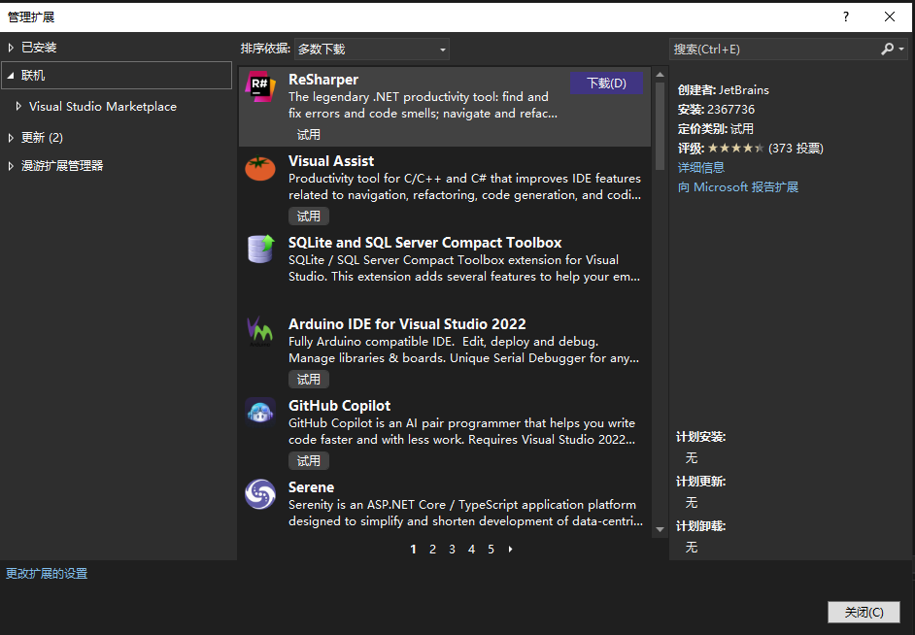Click the ReSharper extension icon
The image size is (915, 635).
coord(260,86)
